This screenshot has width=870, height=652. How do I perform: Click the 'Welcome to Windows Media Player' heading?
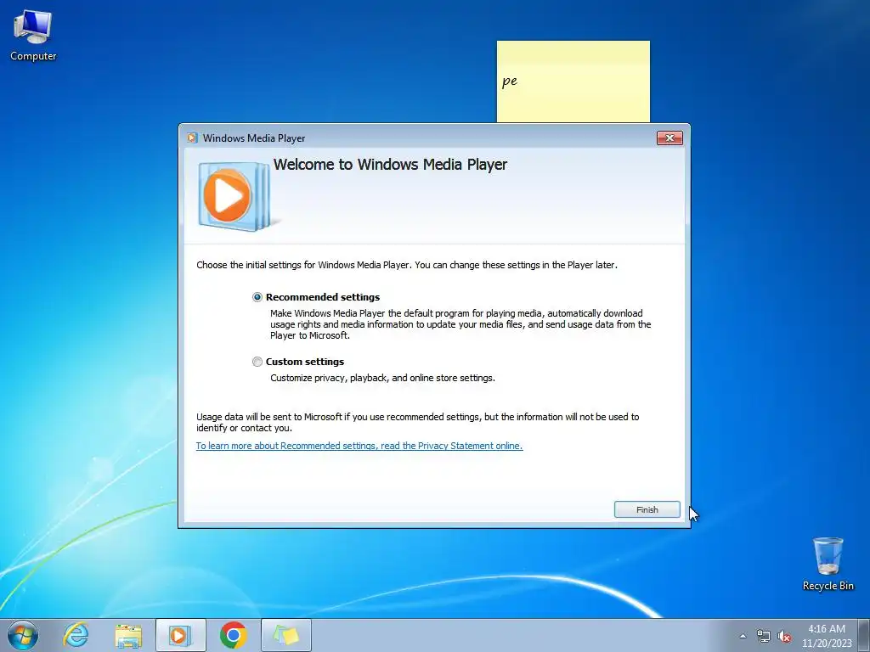coord(390,165)
